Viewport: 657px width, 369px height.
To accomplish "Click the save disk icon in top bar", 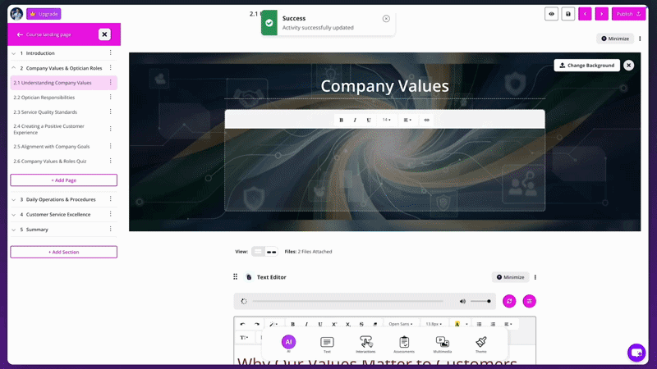I will 568,14.
